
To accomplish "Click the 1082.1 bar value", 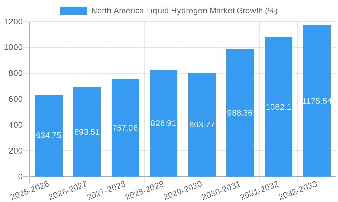I will [x=278, y=107].
